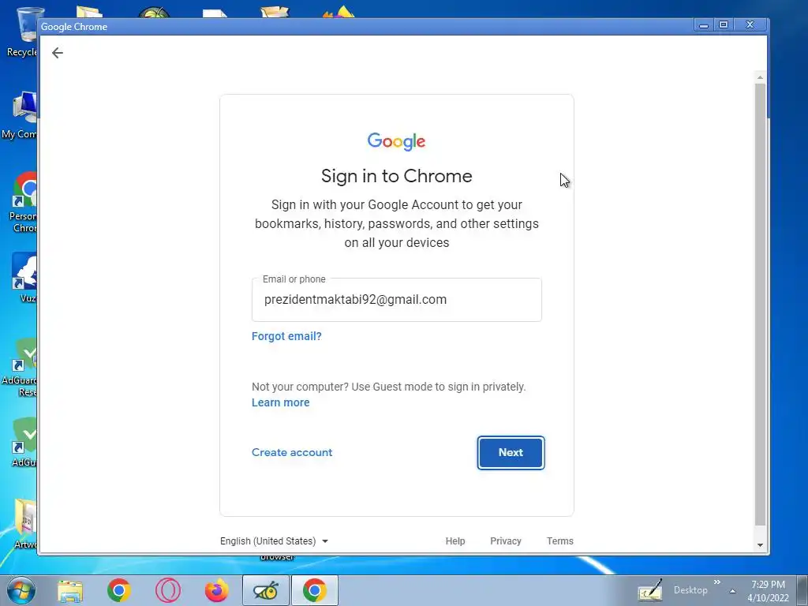Select the Vuze desktop shortcut
The width and height of the screenshot is (808, 606).
(24, 277)
